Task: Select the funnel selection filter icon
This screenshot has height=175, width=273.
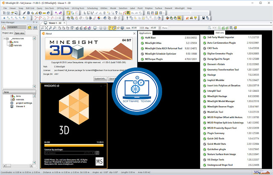Action: (116, 13)
